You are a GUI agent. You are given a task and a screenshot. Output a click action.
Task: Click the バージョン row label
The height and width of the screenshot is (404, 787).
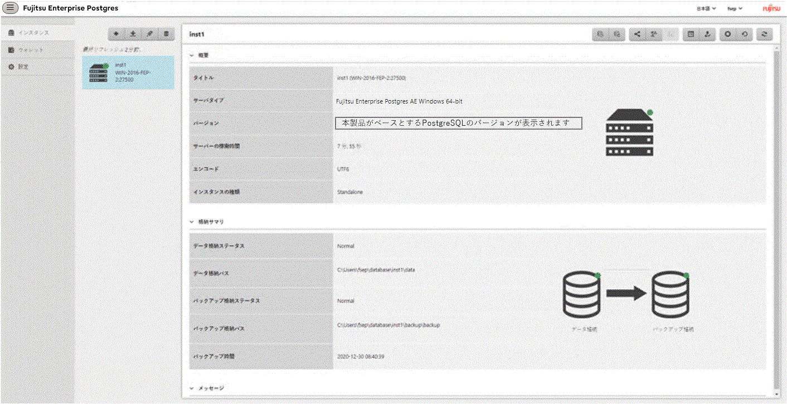tap(206, 123)
